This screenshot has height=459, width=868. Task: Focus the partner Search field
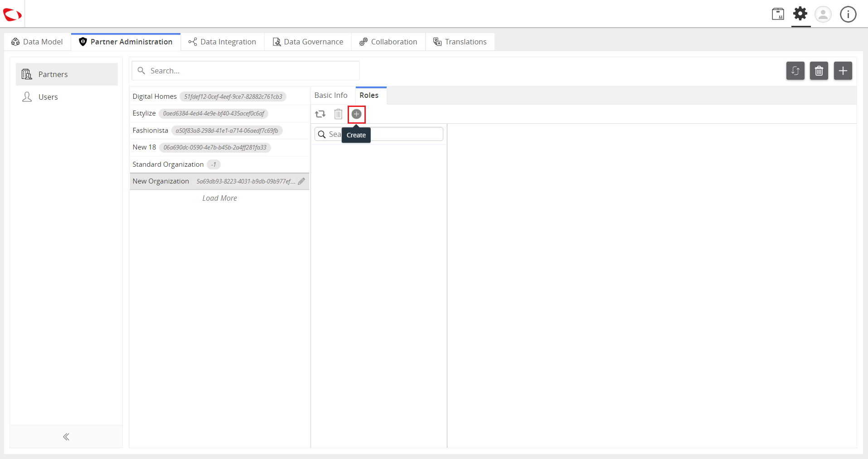(246, 71)
